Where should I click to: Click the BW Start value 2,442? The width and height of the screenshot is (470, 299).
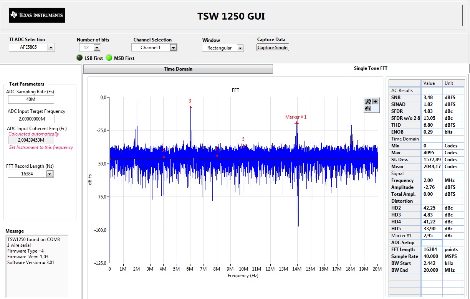429,263
